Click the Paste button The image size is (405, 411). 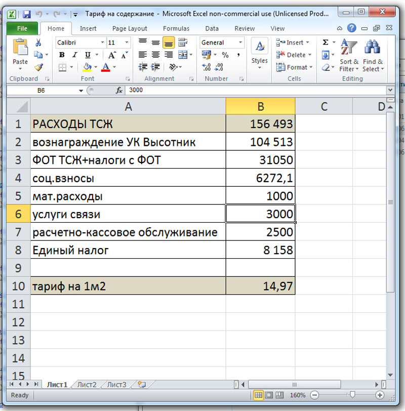pos(20,53)
